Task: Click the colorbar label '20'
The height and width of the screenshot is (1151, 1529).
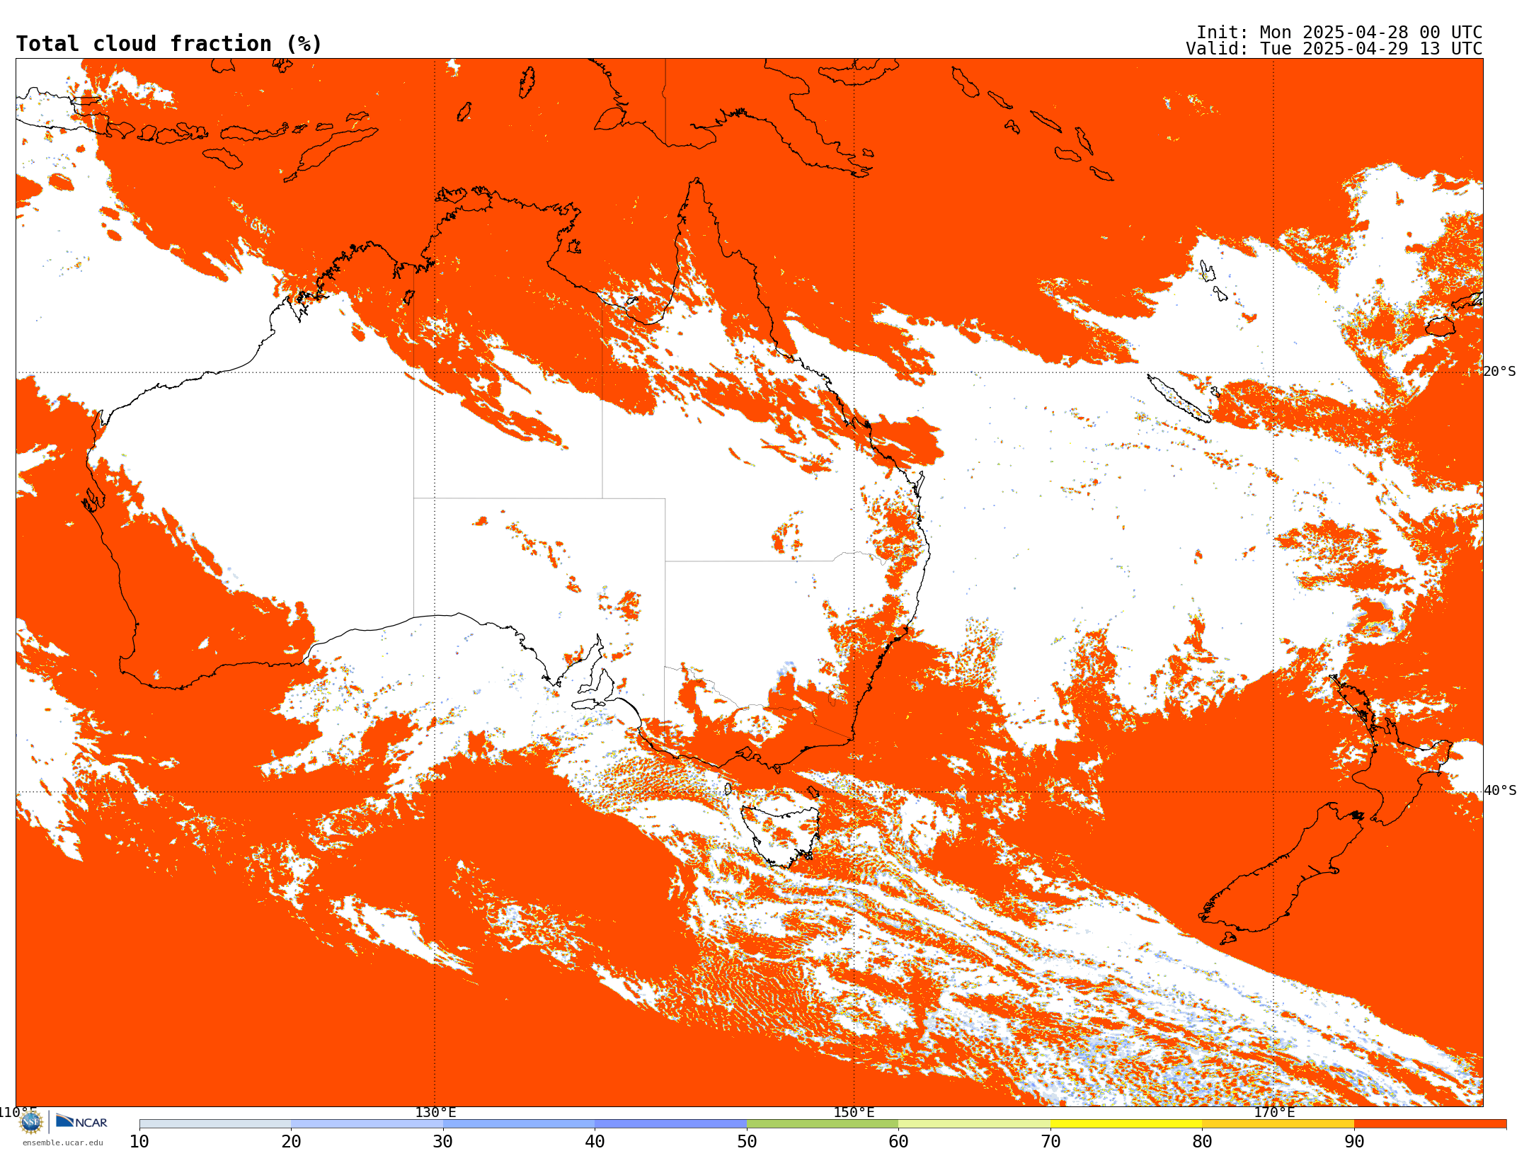Action: click(291, 1141)
